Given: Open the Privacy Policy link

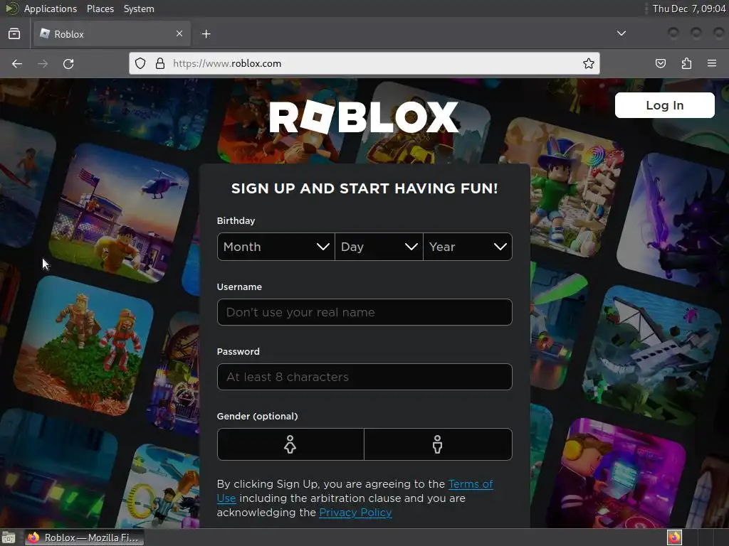Looking at the screenshot, I should [355, 513].
